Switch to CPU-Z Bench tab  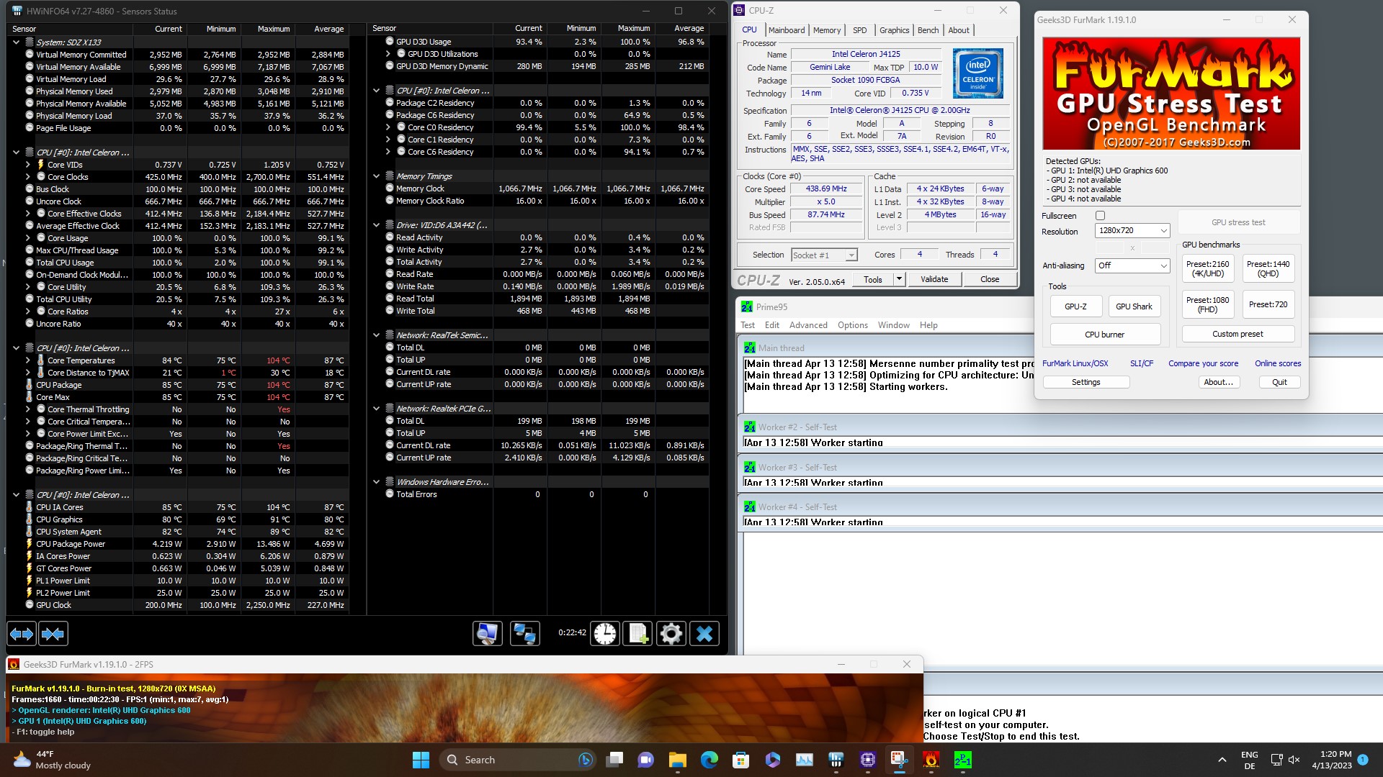point(928,30)
